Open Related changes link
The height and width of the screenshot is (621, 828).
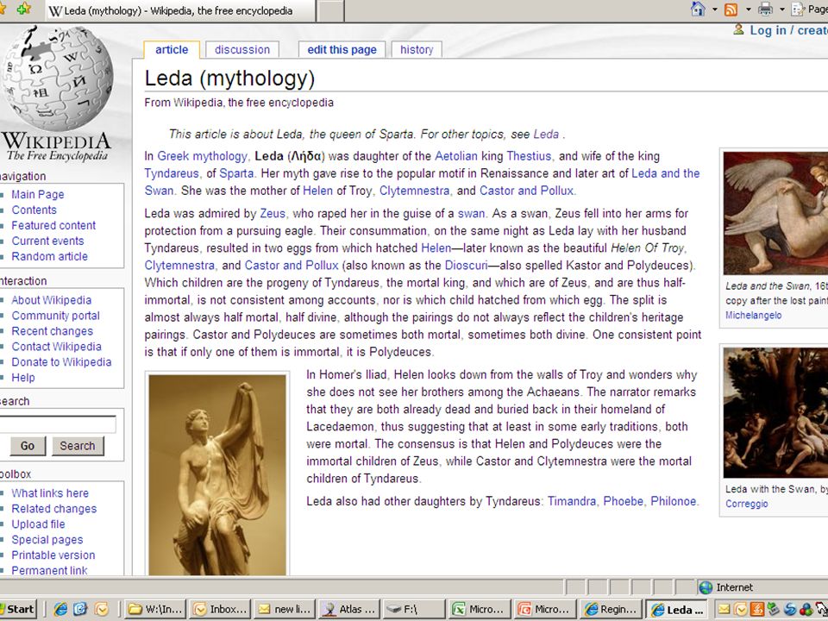click(x=54, y=509)
